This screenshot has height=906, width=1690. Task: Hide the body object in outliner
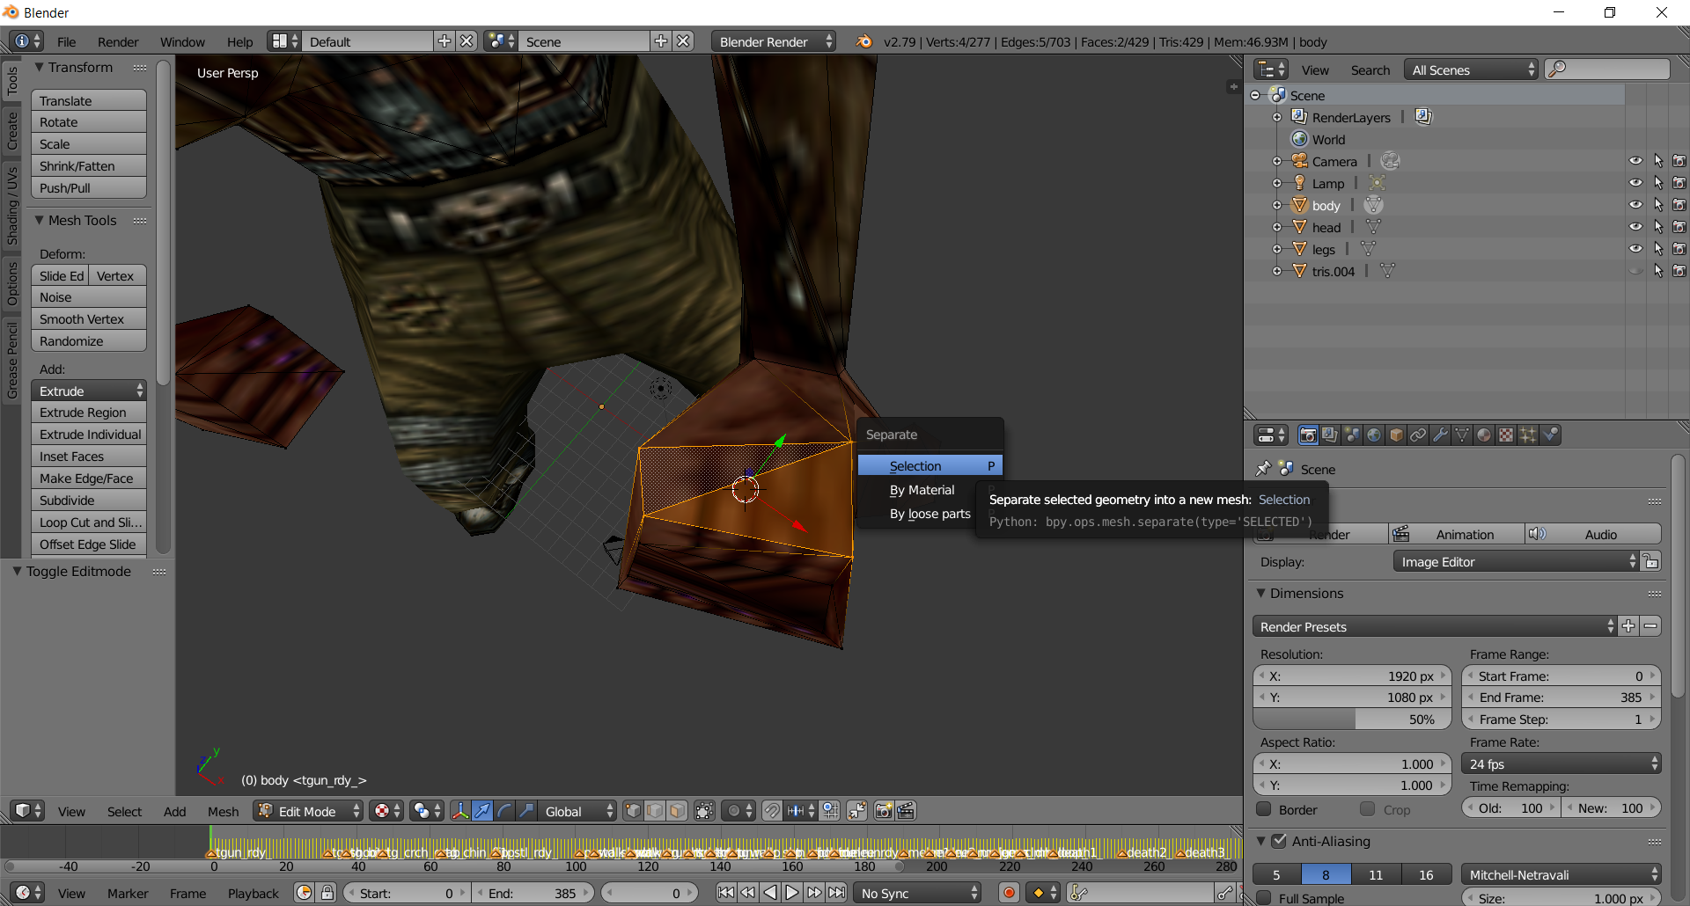(1635, 205)
